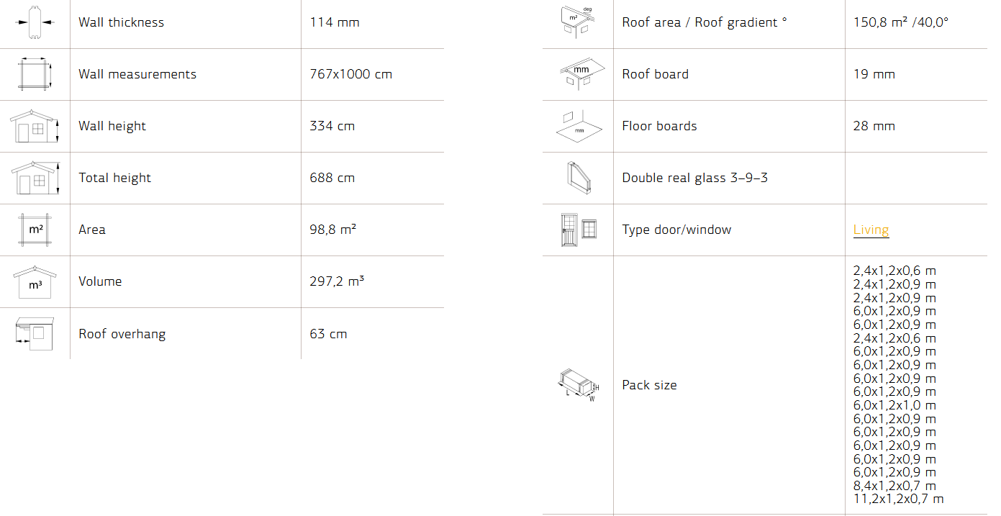
Task: Click the Double real glass 3-9-3 label
Action: (694, 178)
